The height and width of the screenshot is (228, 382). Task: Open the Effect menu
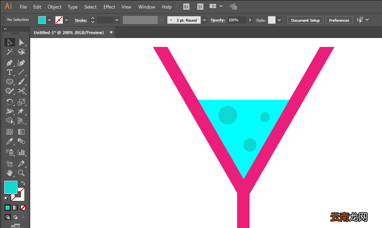(109, 7)
